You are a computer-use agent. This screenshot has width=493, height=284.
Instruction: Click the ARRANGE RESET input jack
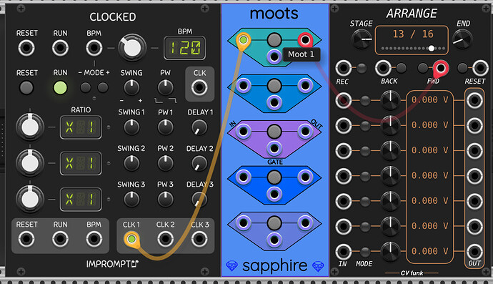(x=480, y=68)
